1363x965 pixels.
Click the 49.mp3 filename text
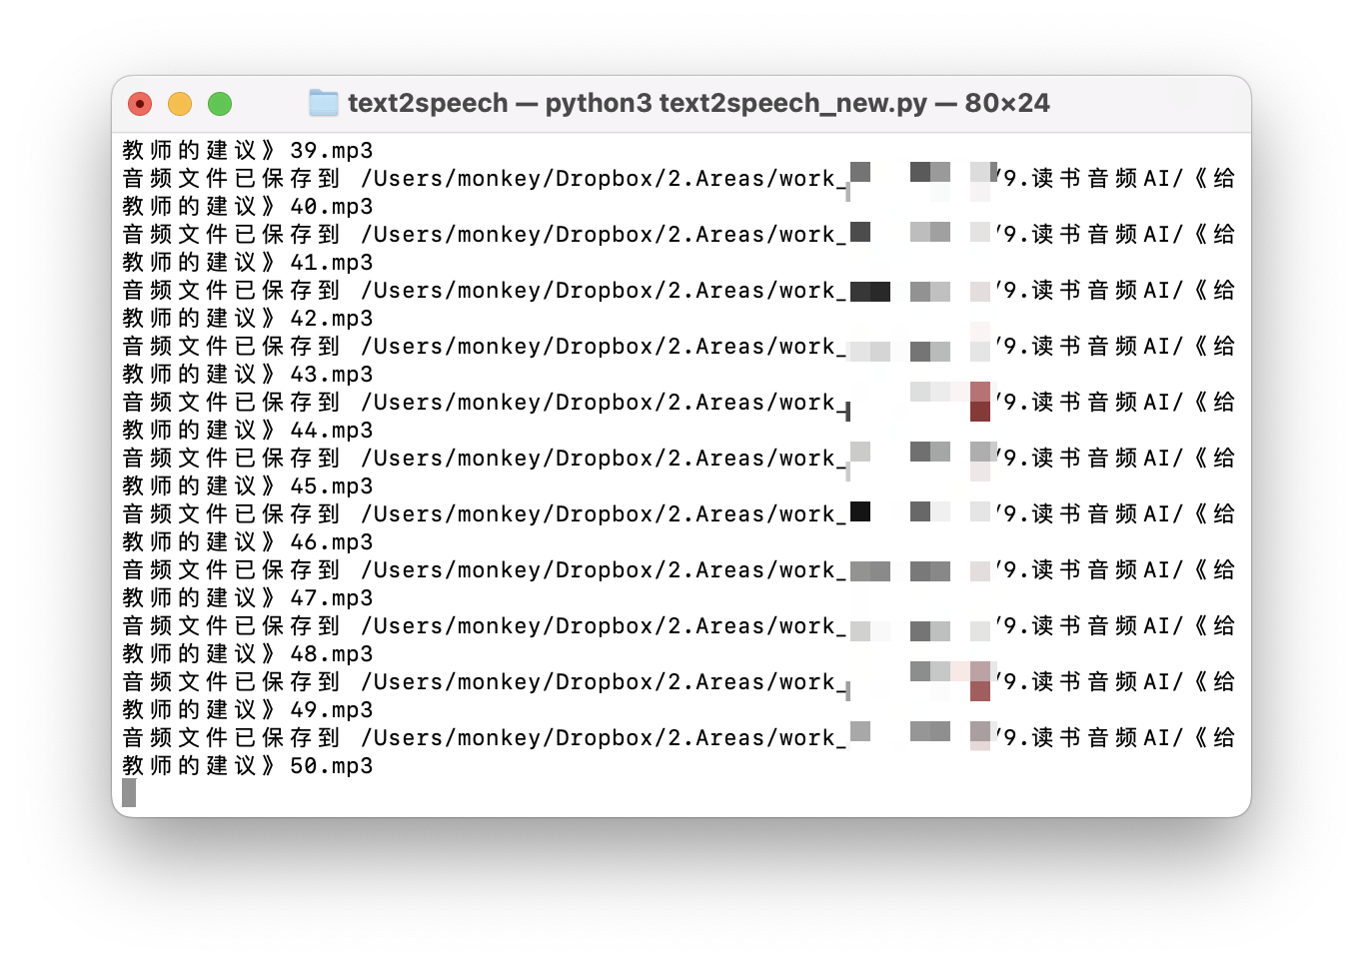[331, 710]
